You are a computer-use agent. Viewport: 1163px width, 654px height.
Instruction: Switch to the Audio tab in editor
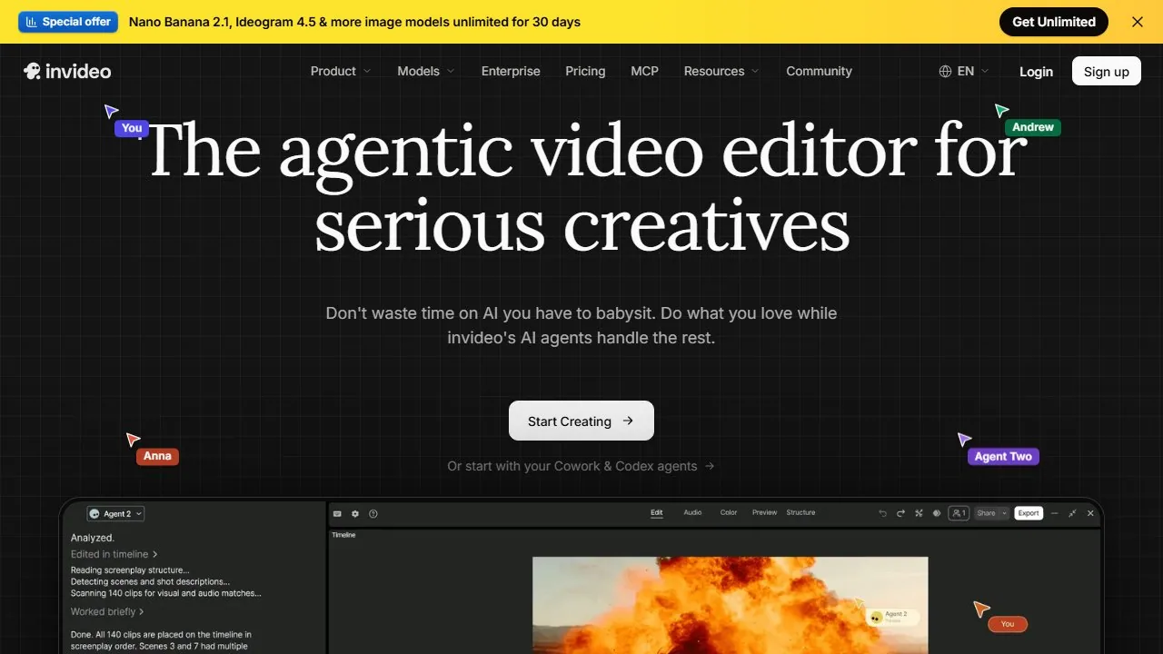coord(692,513)
